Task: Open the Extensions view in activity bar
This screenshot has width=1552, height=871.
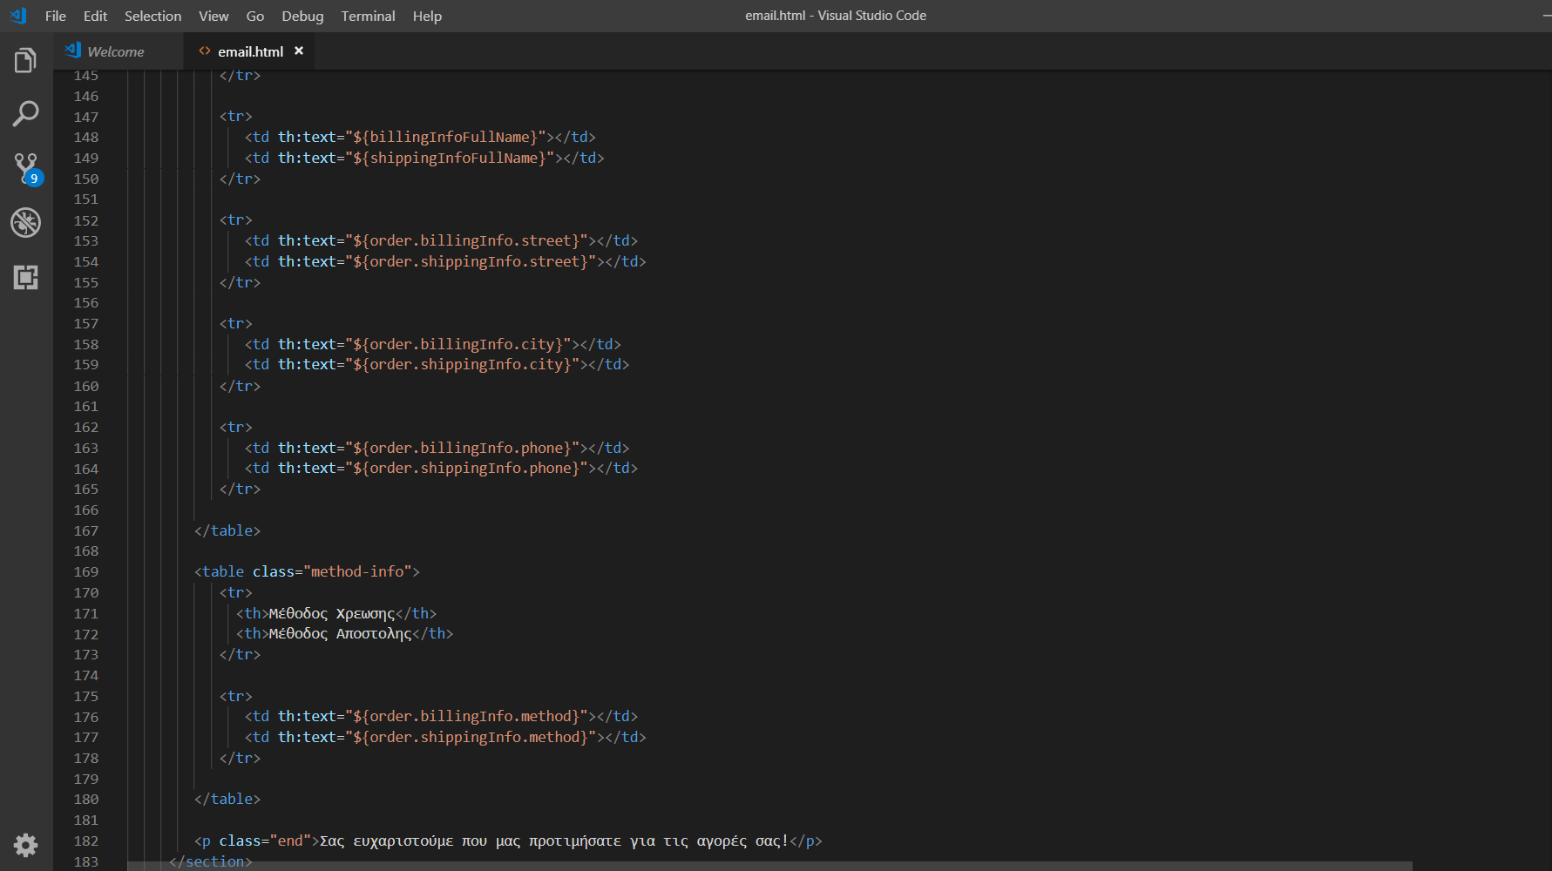Action: [25, 278]
